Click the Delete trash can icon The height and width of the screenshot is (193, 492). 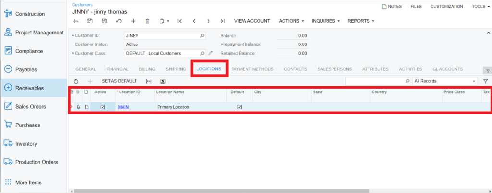click(x=148, y=21)
